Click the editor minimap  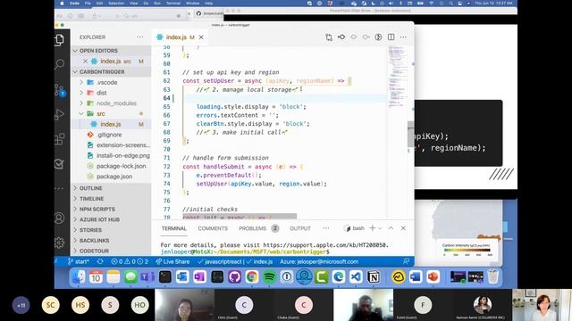(x=397, y=77)
